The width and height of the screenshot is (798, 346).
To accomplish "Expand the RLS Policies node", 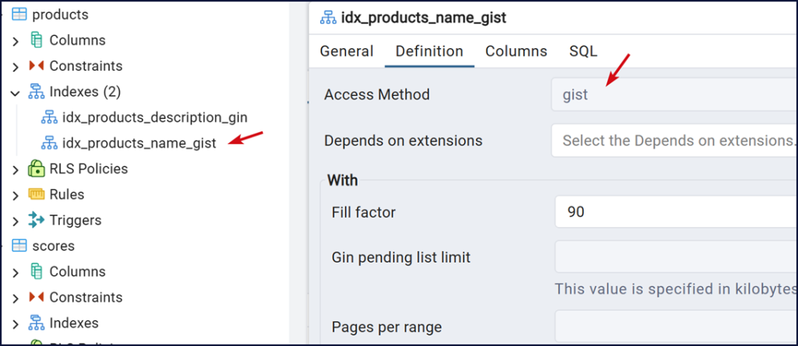I will (x=15, y=169).
